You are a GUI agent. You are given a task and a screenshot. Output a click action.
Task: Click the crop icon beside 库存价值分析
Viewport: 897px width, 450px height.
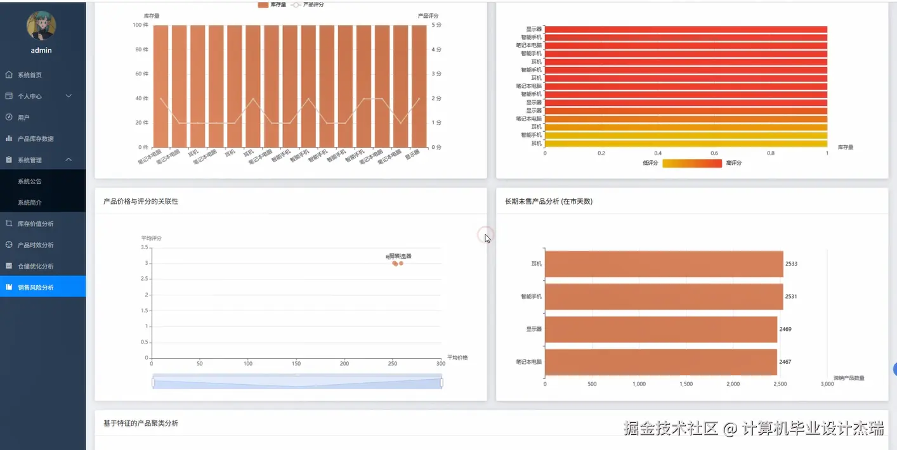click(9, 223)
